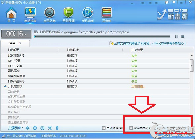This screenshot has height=139, width=195.
Task: Open the 百宝箱 toolbox
Action: [107, 14]
